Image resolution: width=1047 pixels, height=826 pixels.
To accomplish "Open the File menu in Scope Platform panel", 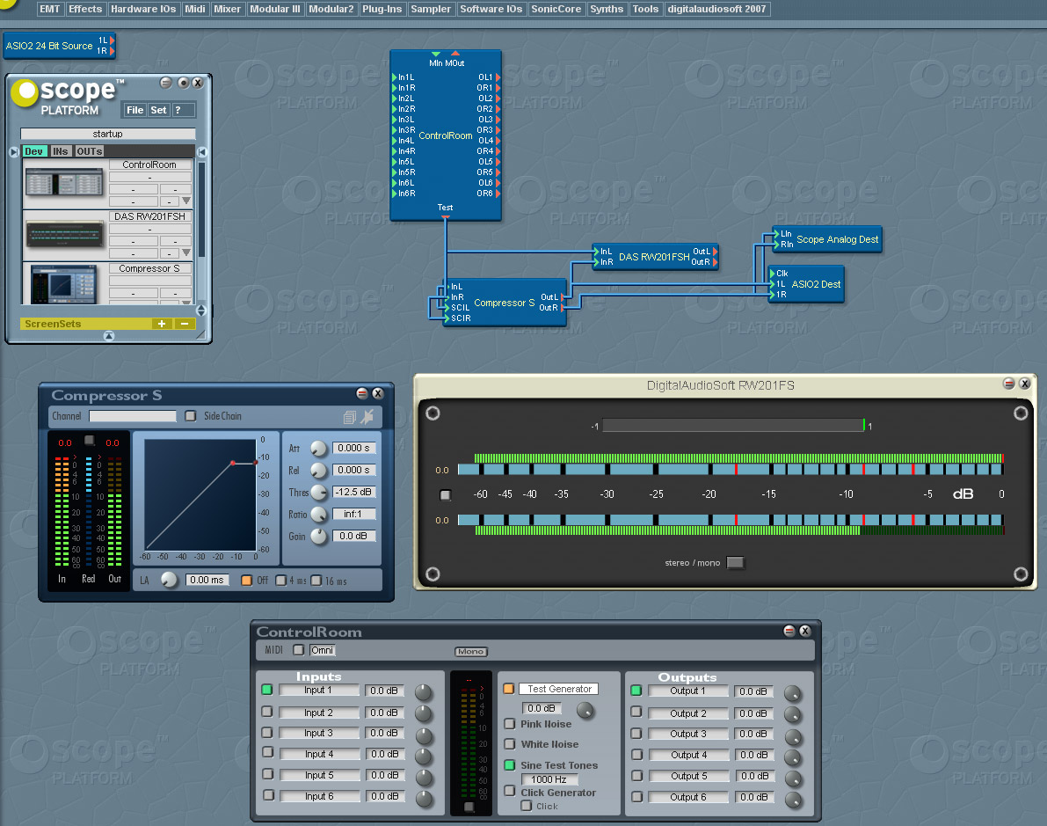I will (135, 110).
